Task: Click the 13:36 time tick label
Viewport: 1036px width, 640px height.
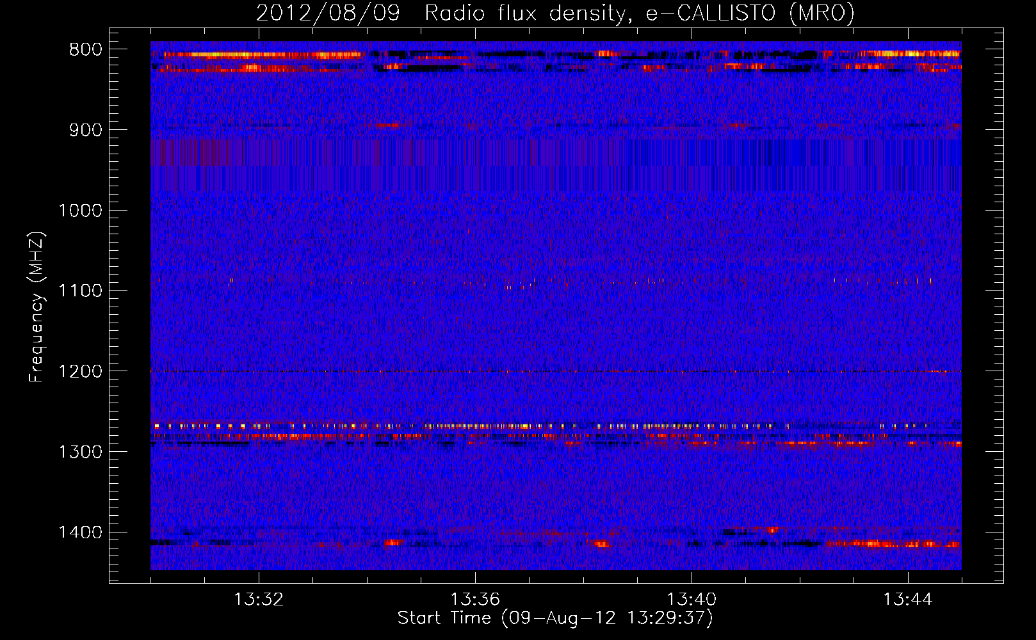Action: (475, 600)
